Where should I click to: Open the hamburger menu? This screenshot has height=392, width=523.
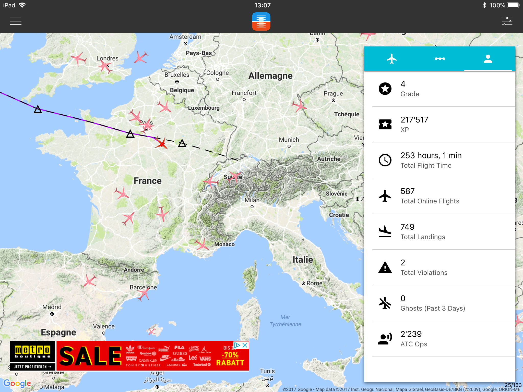point(16,21)
